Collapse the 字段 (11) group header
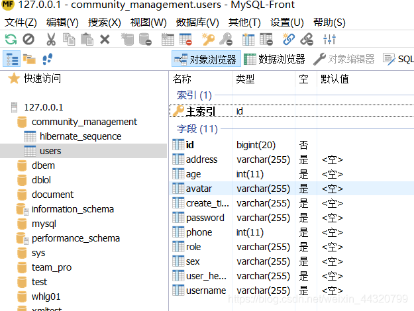 click(x=197, y=129)
